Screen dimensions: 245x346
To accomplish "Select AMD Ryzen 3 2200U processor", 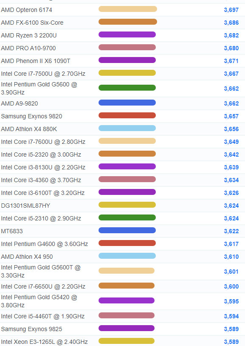I will pyautogui.click(x=29, y=35).
